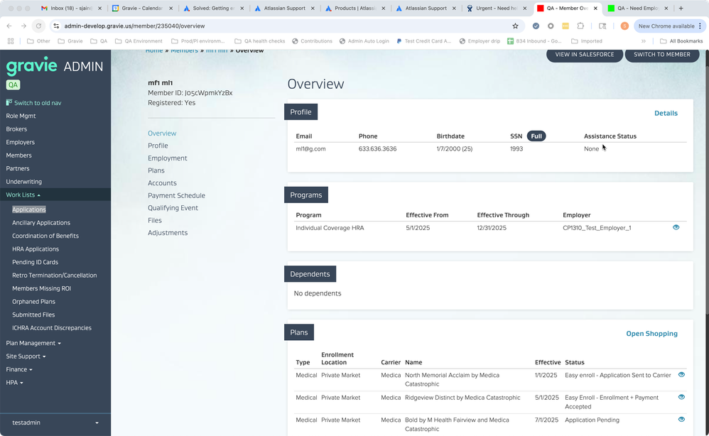This screenshot has height=436, width=709.
Task: Open Brokers in sidebar
Action: 16,129
